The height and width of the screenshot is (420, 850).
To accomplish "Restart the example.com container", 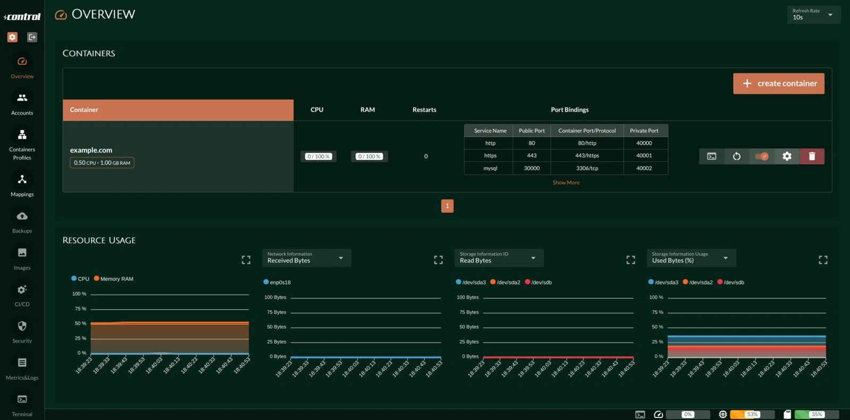I will click(x=736, y=156).
